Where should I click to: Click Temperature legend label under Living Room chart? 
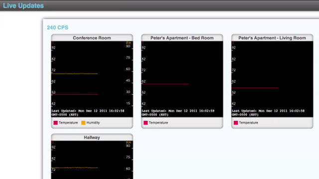click(248, 123)
